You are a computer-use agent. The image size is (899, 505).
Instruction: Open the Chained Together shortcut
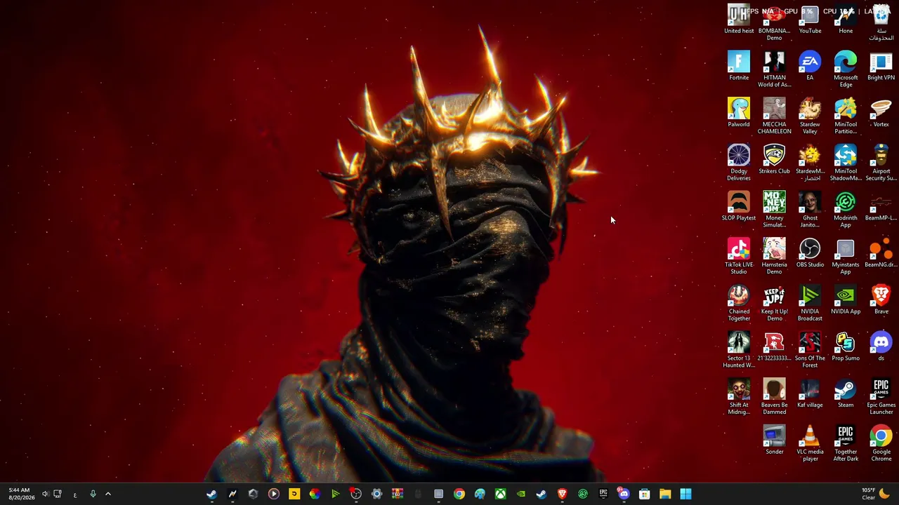[739, 304]
